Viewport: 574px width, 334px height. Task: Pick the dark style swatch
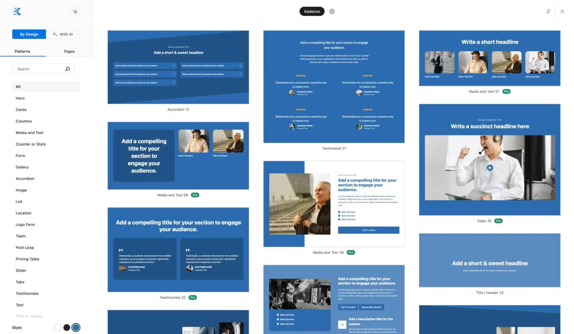click(67, 328)
